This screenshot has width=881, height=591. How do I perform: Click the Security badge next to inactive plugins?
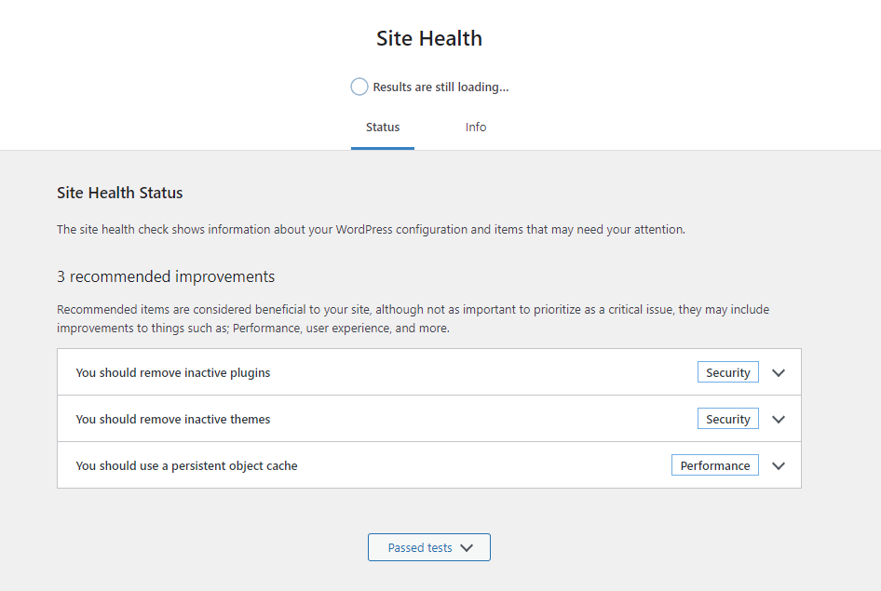click(727, 371)
